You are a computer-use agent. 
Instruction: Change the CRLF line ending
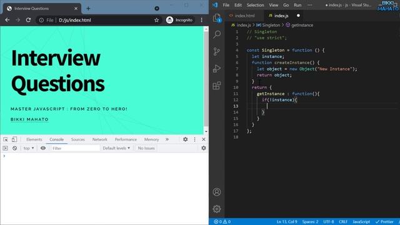tap(343, 222)
